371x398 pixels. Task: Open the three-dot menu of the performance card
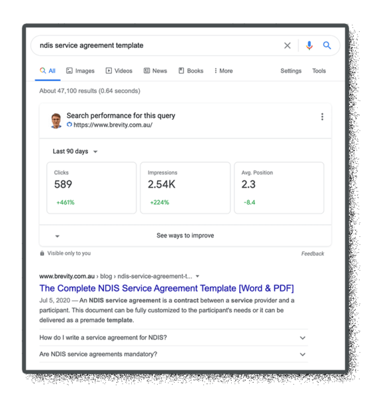tap(322, 117)
